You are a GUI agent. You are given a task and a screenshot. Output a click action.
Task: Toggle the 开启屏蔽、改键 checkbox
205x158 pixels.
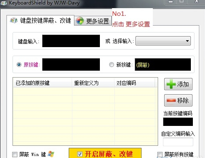(x=80, y=154)
